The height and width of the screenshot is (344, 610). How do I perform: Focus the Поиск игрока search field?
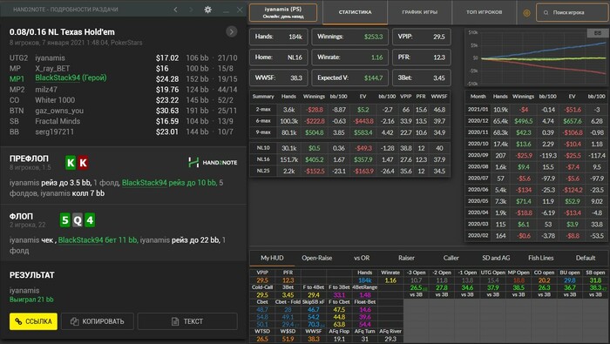(x=573, y=12)
